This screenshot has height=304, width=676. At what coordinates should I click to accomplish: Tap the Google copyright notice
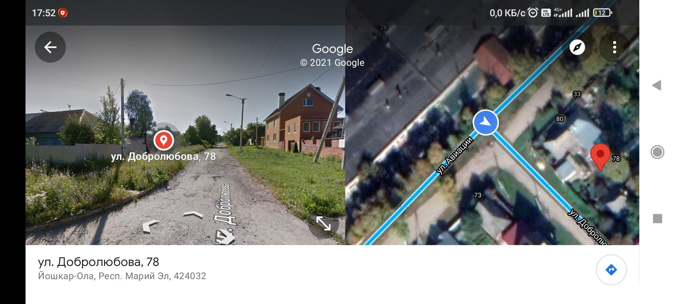[x=332, y=63]
